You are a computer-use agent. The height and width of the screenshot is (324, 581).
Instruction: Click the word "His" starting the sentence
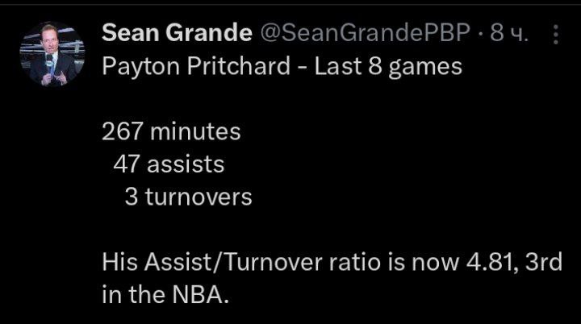(x=121, y=263)
